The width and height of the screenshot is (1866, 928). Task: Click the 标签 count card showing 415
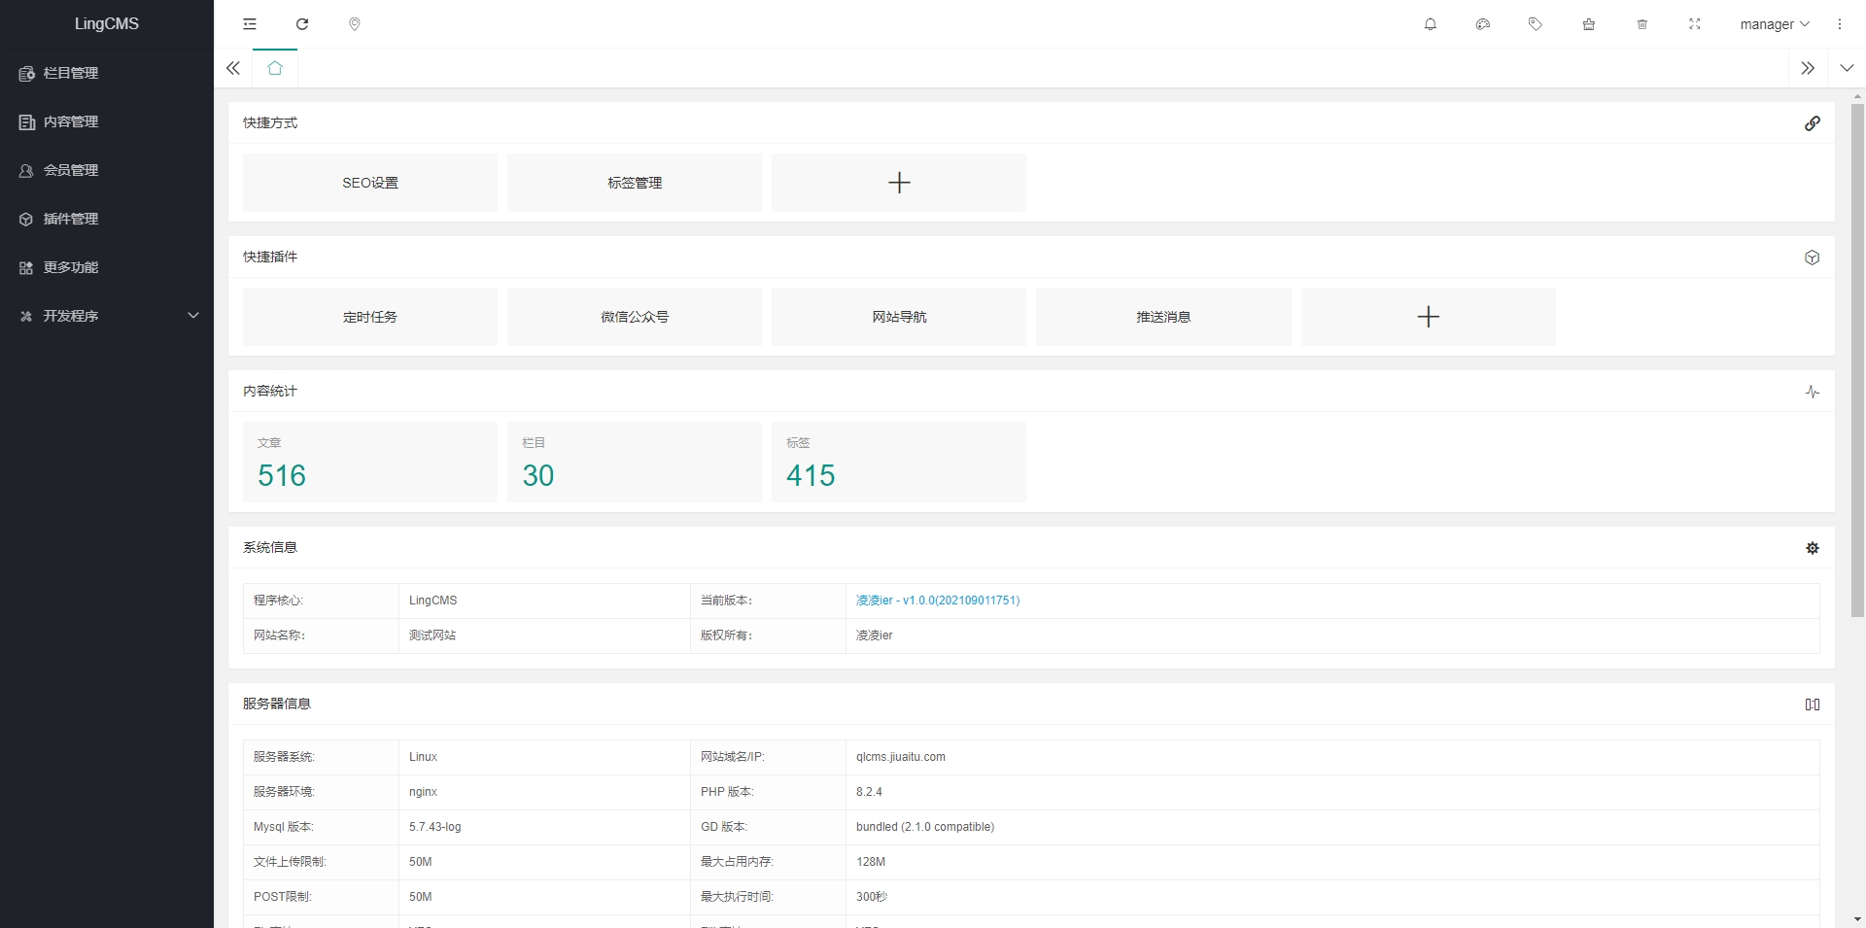click(x=899, y=462)
